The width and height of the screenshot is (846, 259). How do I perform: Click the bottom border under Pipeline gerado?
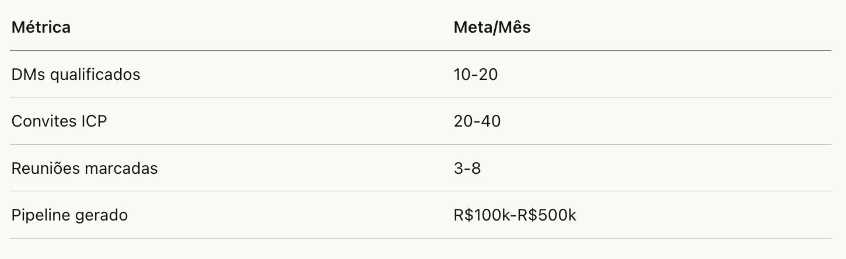(420, 238)
